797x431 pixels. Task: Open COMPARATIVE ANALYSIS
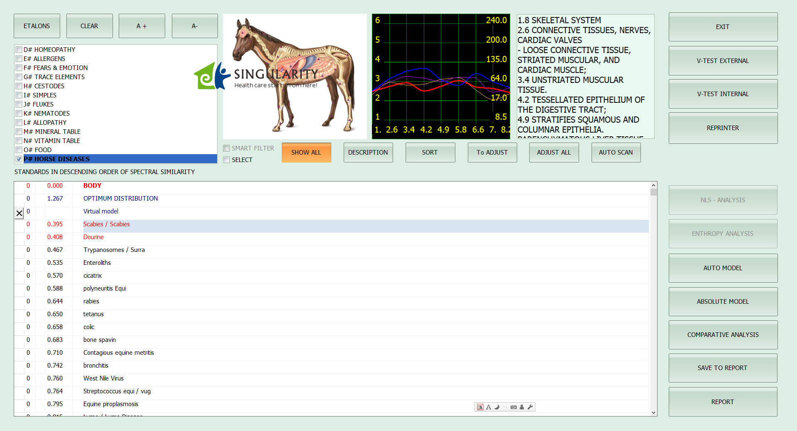pyautogui.click(x=723, y=335)
